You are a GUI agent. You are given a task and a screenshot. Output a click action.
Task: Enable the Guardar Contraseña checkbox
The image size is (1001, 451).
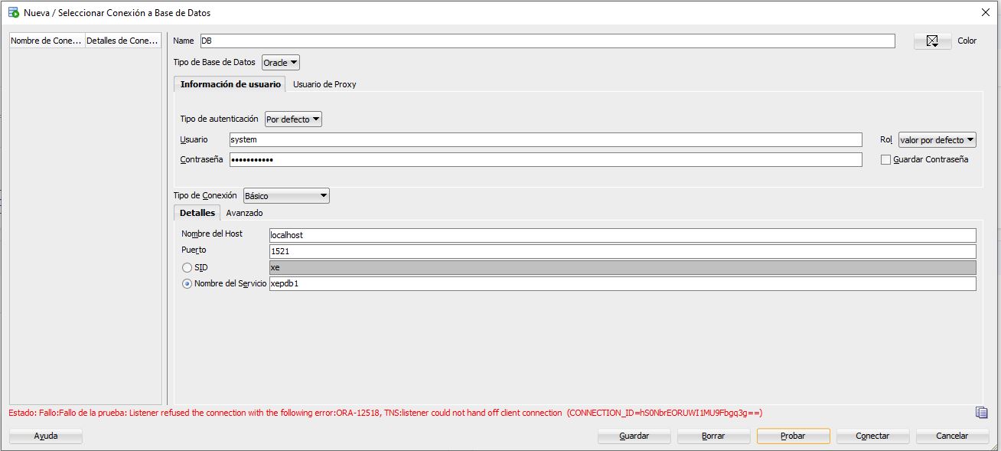[886, 159]
